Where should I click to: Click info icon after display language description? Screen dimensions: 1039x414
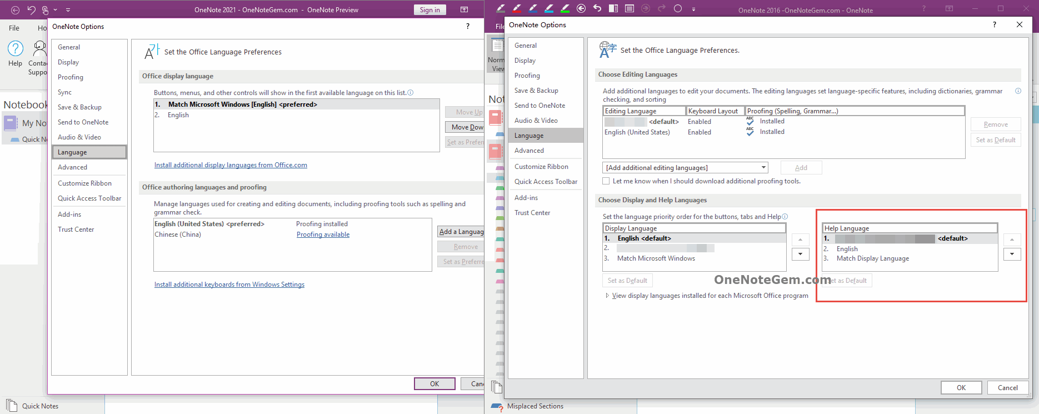tap(410, 93)
